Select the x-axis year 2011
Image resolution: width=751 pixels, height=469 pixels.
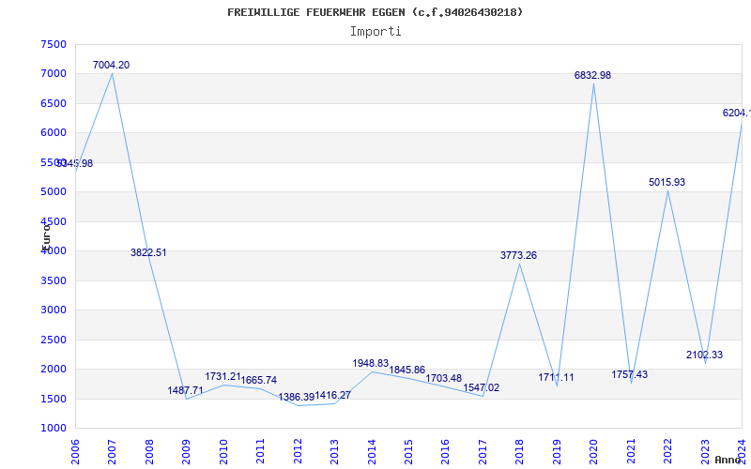261,452
